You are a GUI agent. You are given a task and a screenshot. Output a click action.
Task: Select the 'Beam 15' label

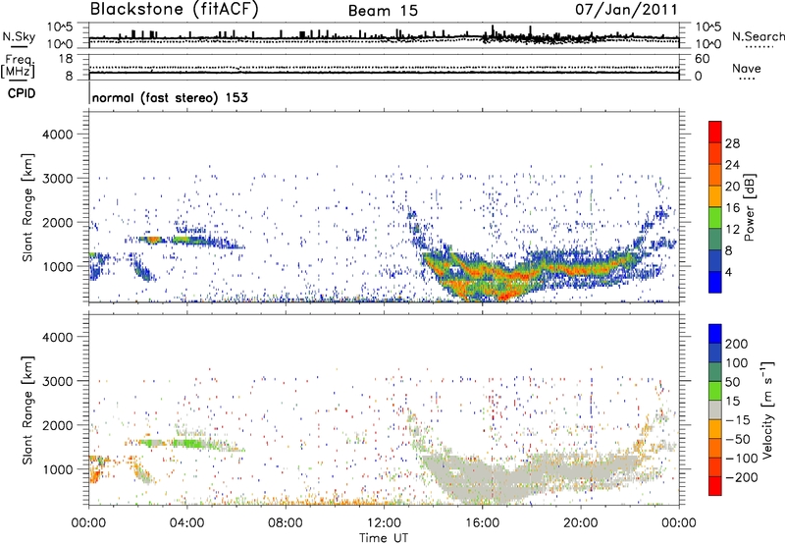pyautogui.click(x=383, y=11)
